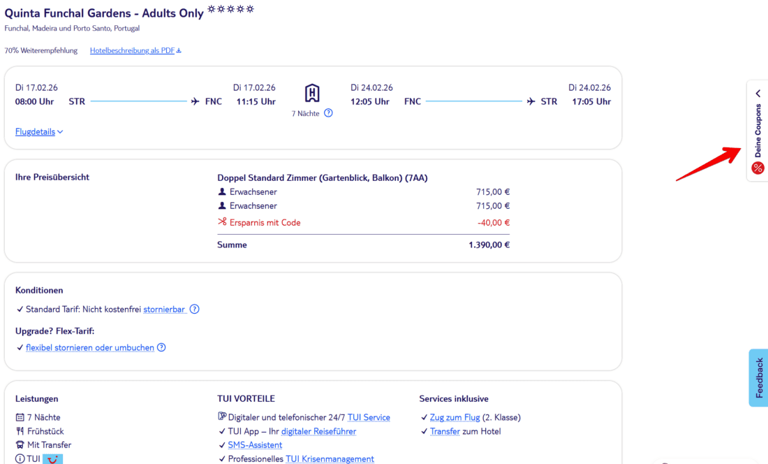Click the TUI smile logo
This screenshot has width=768, height=464.
[52, 459]
